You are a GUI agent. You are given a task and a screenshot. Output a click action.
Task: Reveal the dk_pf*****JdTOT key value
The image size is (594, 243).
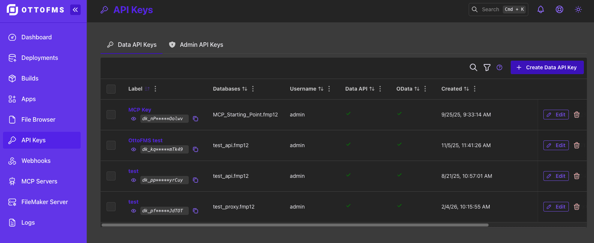click(x=133, y=211)
